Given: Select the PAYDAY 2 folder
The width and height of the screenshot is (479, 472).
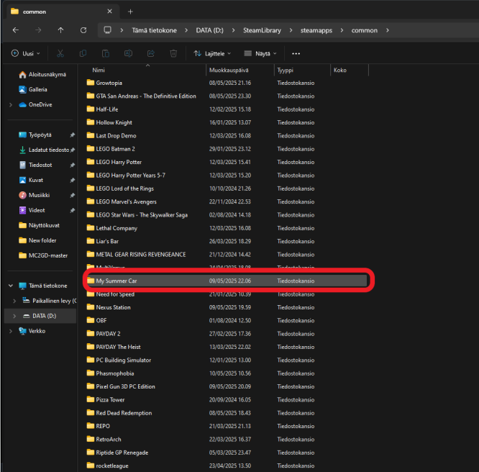Looking at the screenshot, I should click(x=227, y=334).
